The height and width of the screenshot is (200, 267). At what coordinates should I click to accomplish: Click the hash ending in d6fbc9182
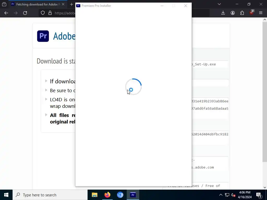[x=210, y=134]
